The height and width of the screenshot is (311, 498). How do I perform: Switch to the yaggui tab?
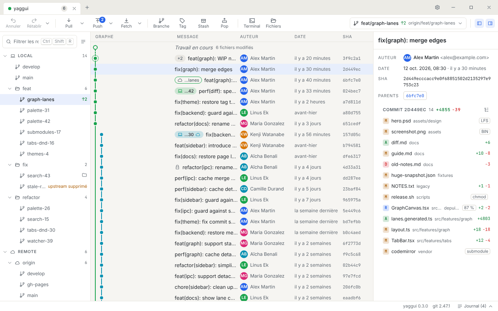pos(42,8)
